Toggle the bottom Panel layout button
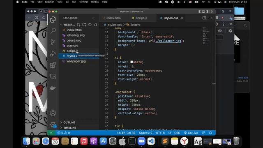Viewport: 263px width, 148px height. 203,12
